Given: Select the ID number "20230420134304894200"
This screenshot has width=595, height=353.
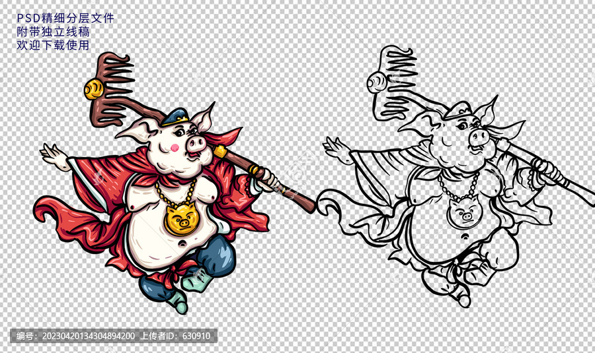Looking at the screenshot, I should (x=88, y=336).
